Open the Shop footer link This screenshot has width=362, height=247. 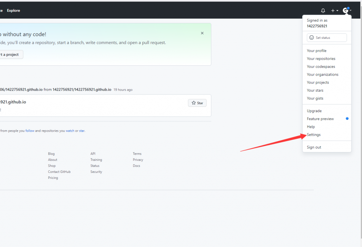point(52,165)
